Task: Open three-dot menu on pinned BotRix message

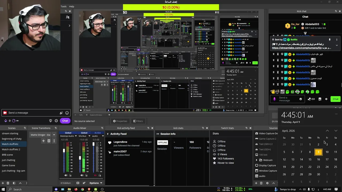Action: 337,40
